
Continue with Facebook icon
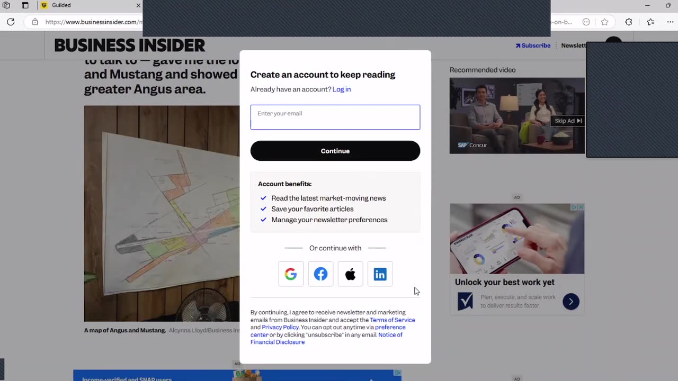click(320, 274)
